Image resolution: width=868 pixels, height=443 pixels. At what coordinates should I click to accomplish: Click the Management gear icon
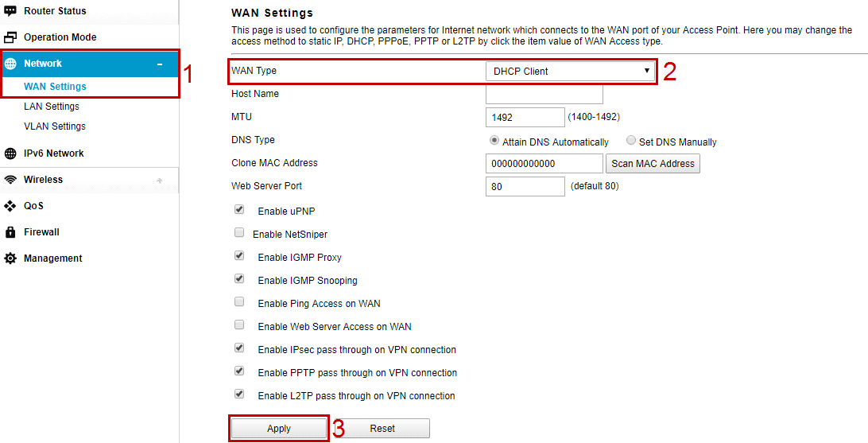coord(10,258)
